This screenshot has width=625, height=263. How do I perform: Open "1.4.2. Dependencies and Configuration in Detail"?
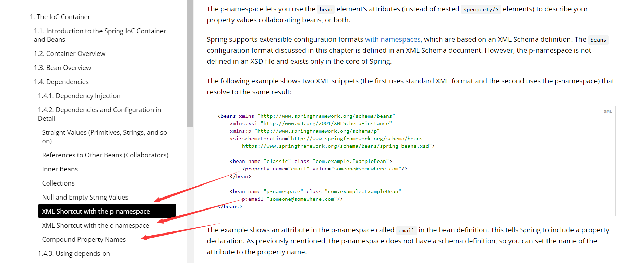[99, 114]
